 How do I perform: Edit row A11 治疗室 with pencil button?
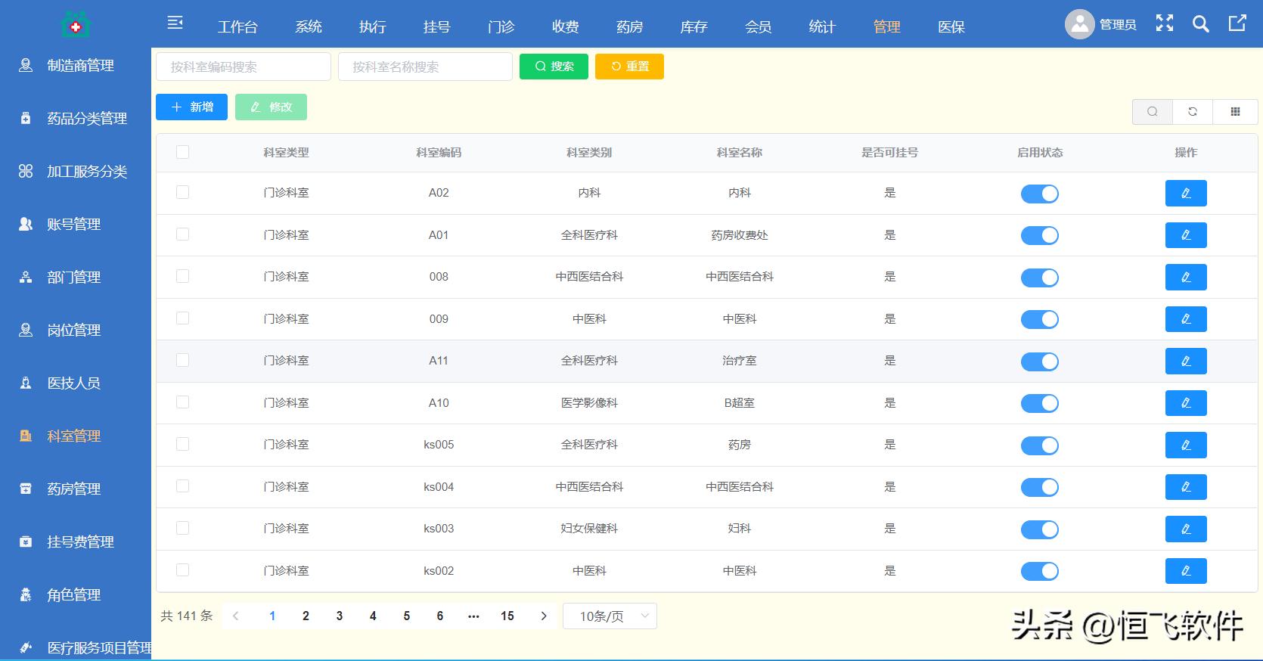(x=1186, y=361)
